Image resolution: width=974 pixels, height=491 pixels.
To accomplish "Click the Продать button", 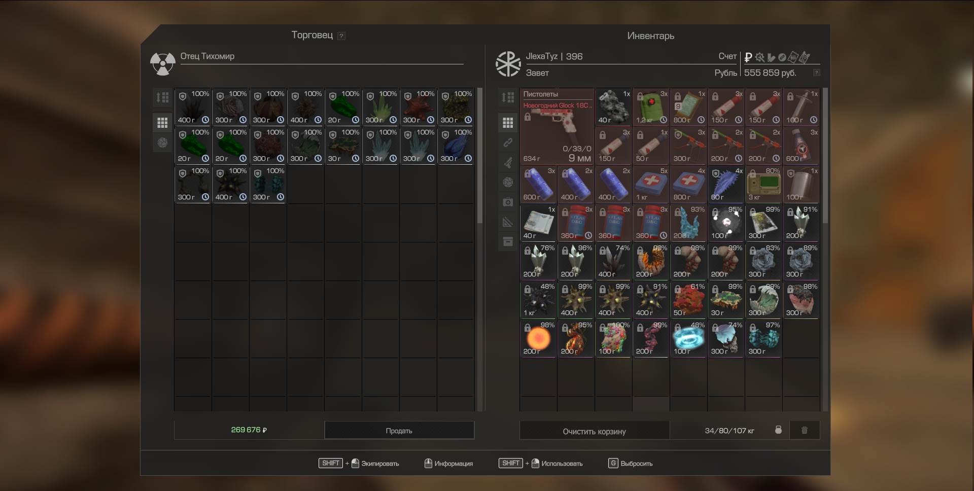I will tap(399, 430).
